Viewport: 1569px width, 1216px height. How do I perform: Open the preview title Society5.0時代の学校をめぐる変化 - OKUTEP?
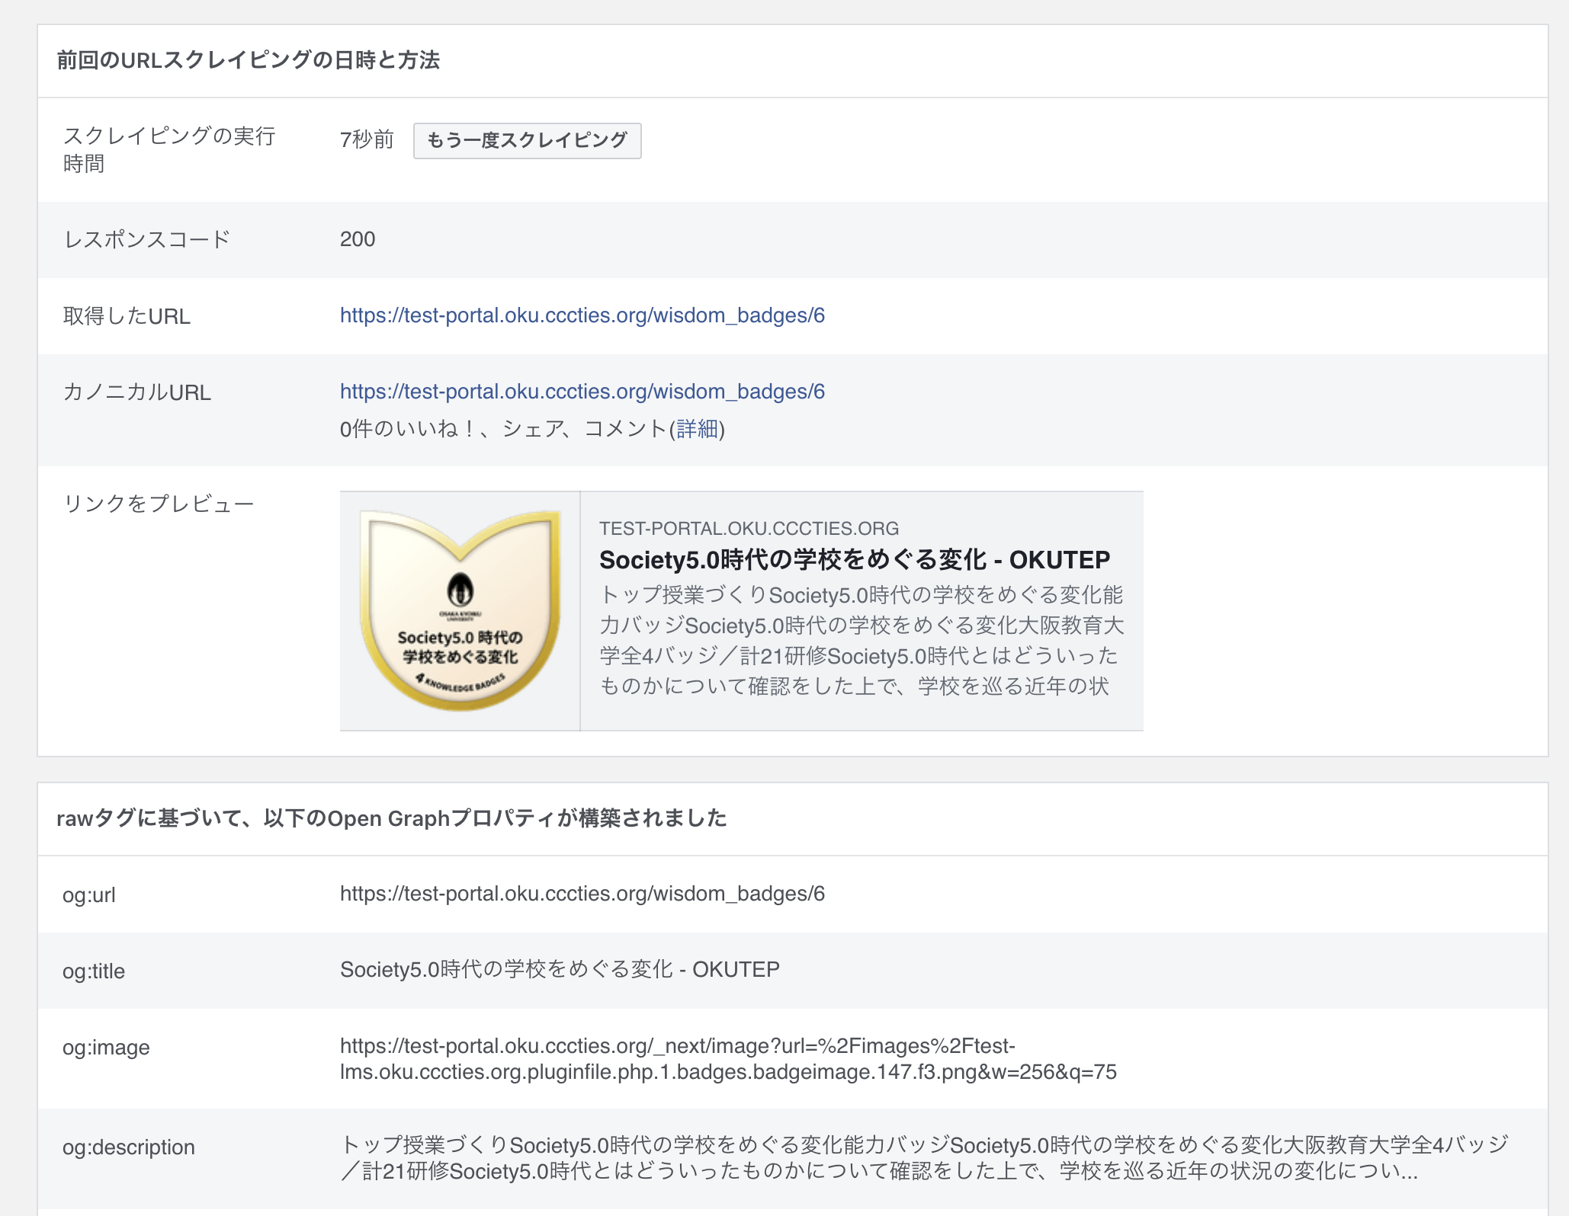[854, 559]
